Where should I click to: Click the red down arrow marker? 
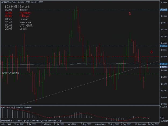click(x=151, y=52)
